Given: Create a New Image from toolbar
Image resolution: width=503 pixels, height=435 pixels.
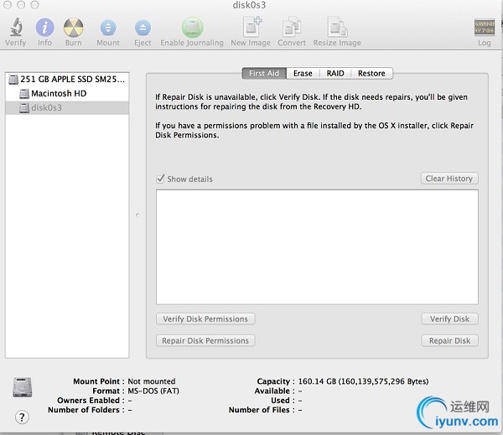Looking at the screenshot, I should click(252, 27).
